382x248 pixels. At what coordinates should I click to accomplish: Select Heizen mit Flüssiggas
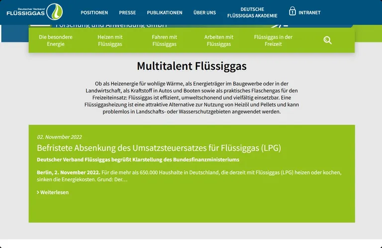click(x=110, y=40)
